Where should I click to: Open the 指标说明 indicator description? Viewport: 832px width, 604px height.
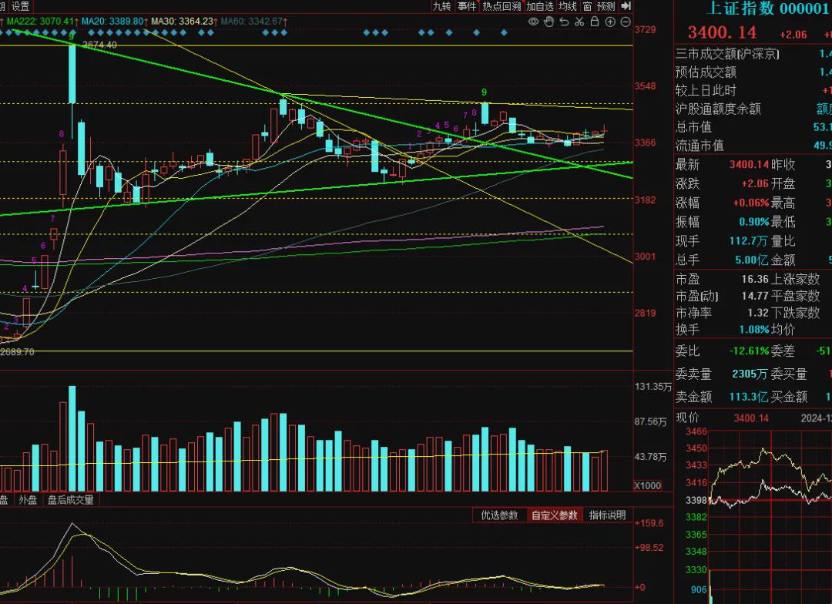(608, 515)
